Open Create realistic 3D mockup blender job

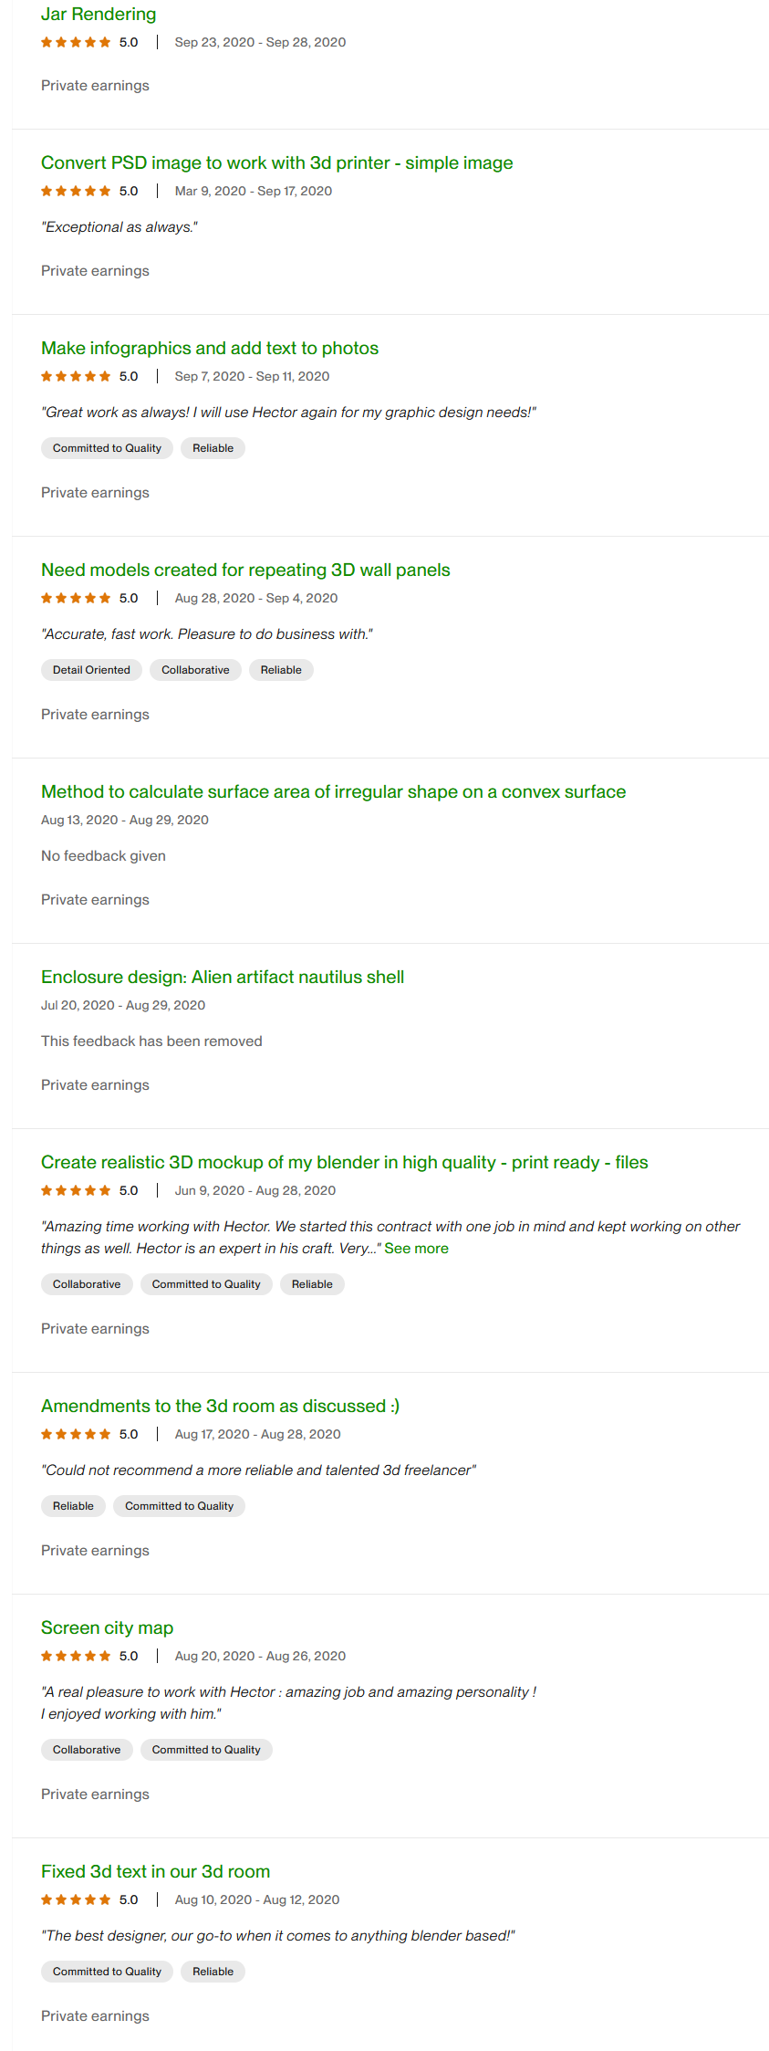coord(344,1163)
